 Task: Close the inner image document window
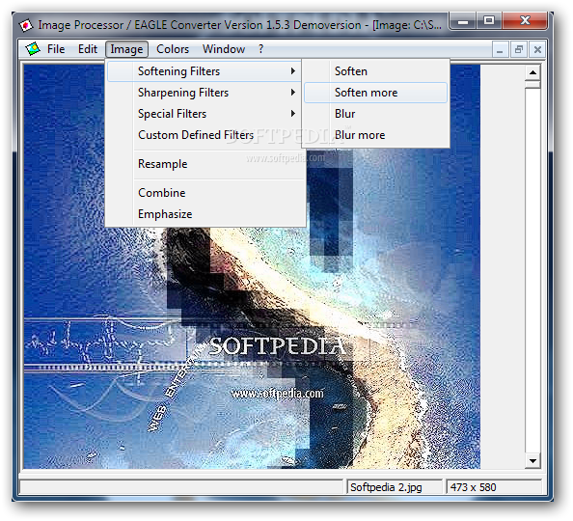(537, 49)
